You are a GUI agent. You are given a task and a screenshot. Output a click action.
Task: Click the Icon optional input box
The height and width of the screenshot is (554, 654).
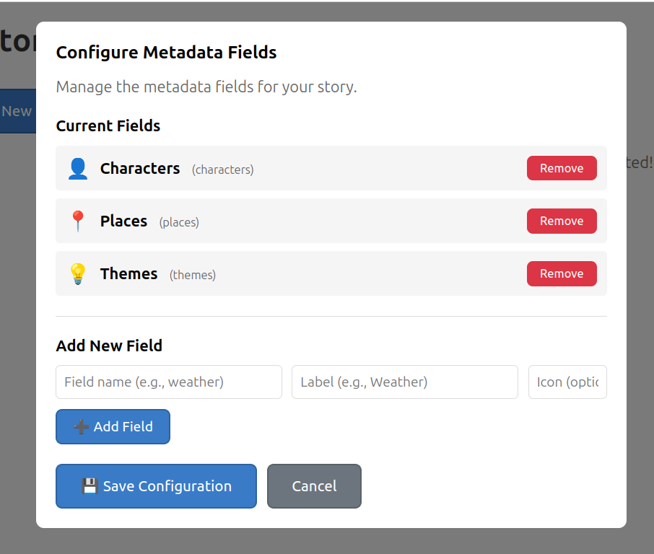(x=567, y=382)
